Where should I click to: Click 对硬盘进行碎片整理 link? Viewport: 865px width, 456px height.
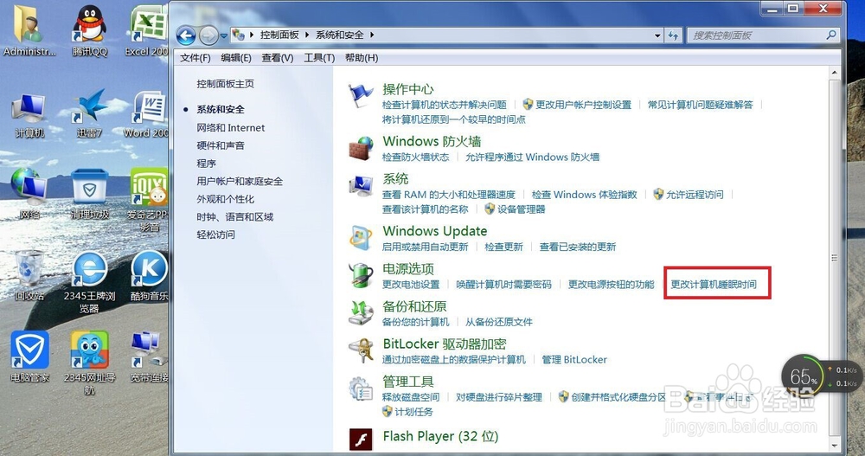[x=499, y=397]
